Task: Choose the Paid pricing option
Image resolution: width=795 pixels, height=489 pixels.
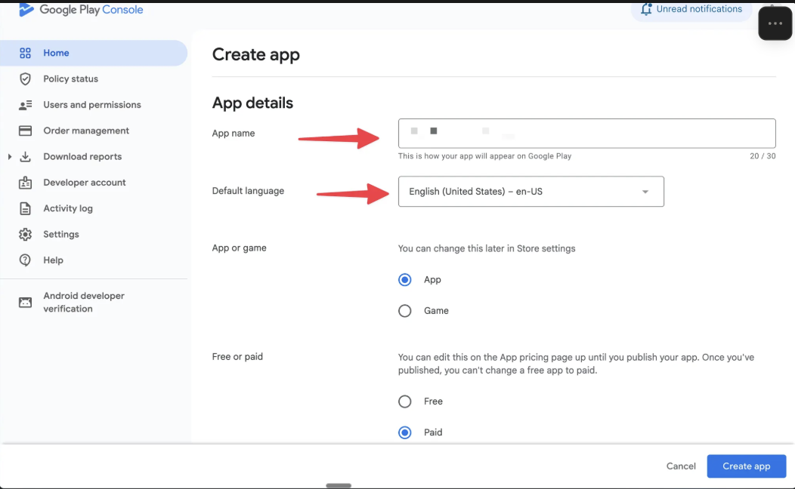Action: (x=404, y=432)
